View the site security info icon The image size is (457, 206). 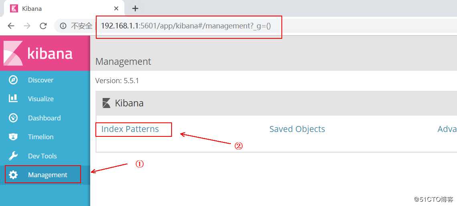(x=63, y=26)
